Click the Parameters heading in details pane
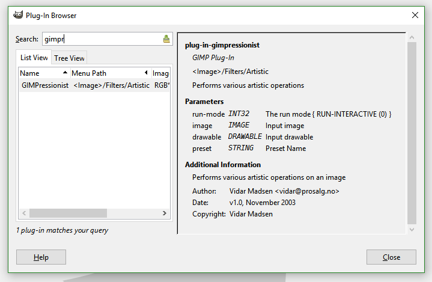Viewport: 432px width, 282px height. [204, 102]
